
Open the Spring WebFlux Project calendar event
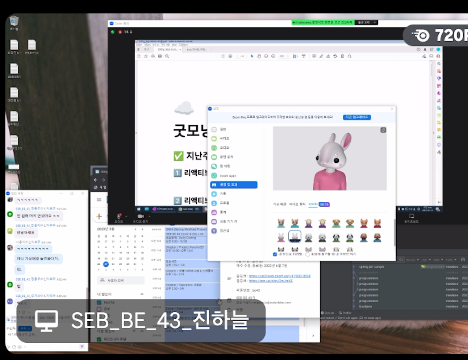186,230
